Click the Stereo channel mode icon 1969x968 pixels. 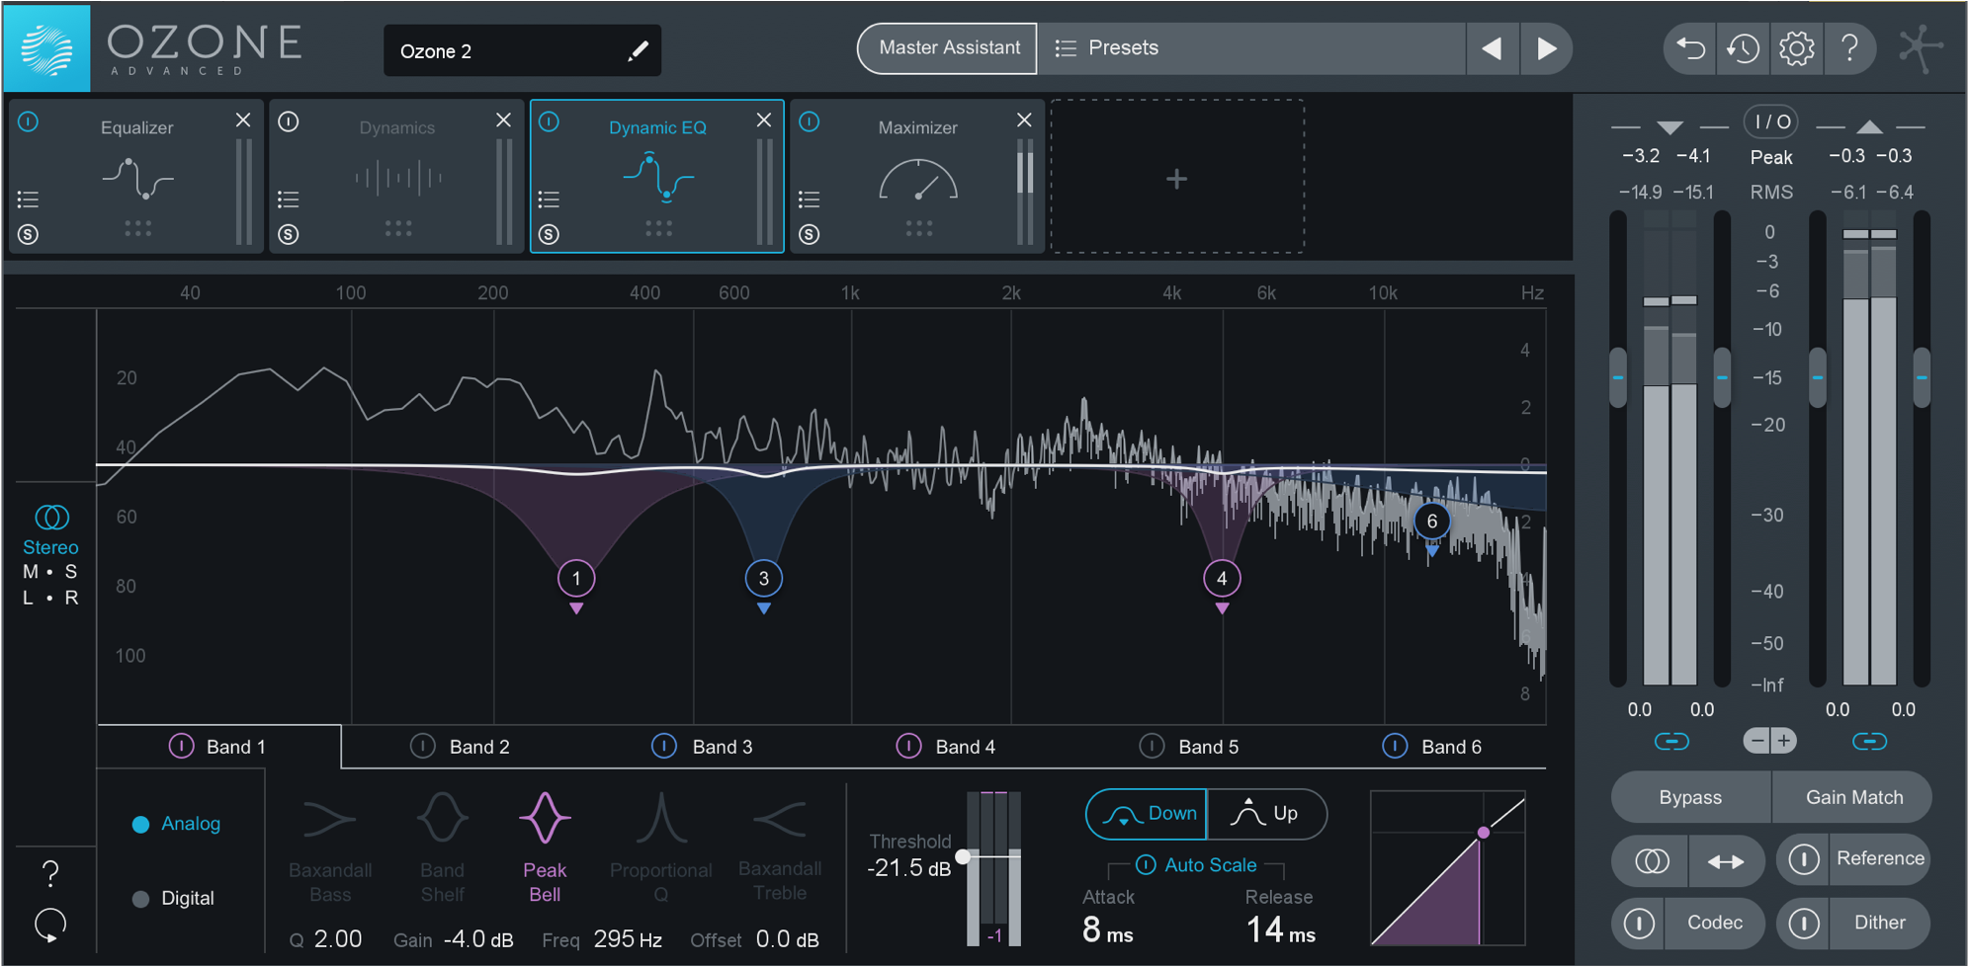[x=51, y=517]
